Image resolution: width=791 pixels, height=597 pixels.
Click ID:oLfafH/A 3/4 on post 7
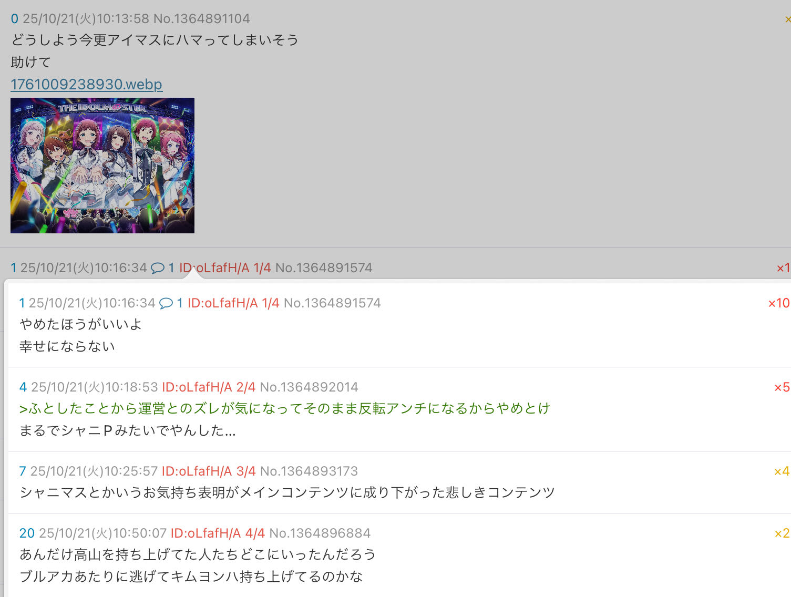tap(209, 471)
